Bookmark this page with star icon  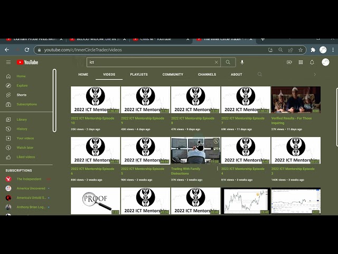click(301, 50)
